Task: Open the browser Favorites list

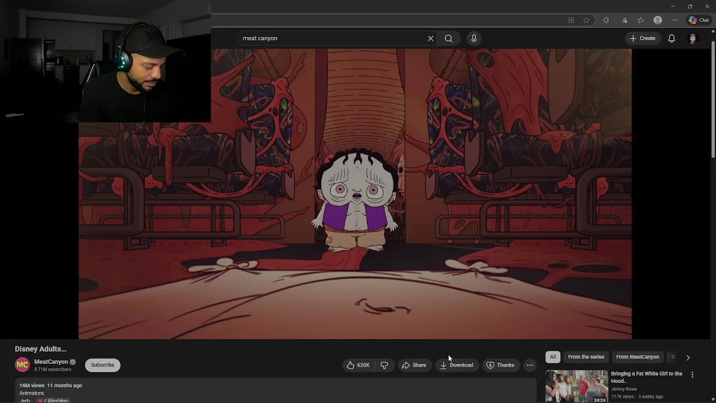Action: tap(640, 20)
